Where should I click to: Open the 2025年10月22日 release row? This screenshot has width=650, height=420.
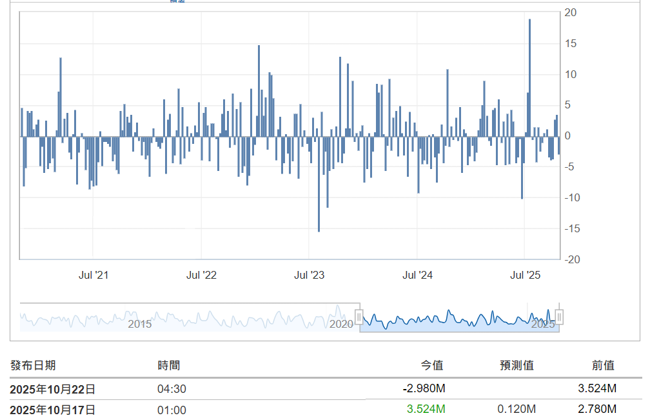click(53, 389)
